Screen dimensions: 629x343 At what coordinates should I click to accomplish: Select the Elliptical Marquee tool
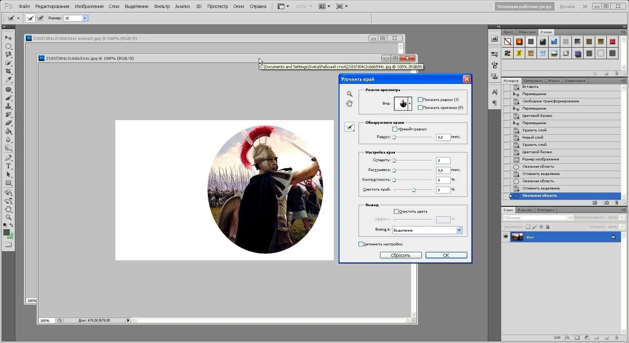coord(8,46)
